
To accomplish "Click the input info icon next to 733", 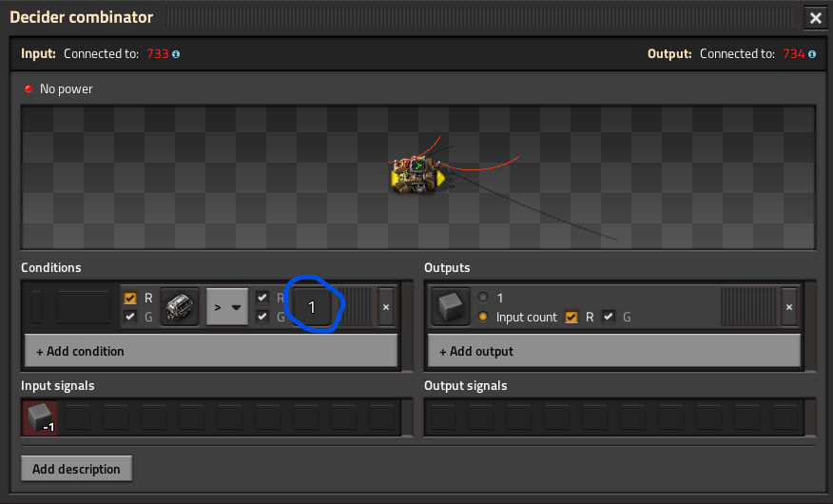I will 177,54.
